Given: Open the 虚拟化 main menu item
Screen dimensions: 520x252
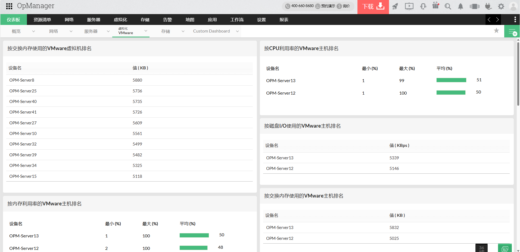Looking at the screenshot, I should coord(120,20).
